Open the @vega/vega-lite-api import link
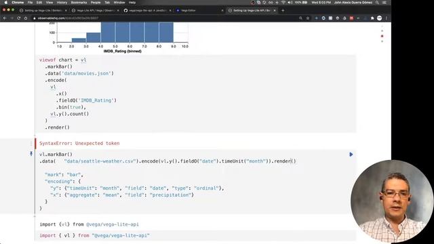The height and width of the screenshot is (244, 434). point(113,224)
